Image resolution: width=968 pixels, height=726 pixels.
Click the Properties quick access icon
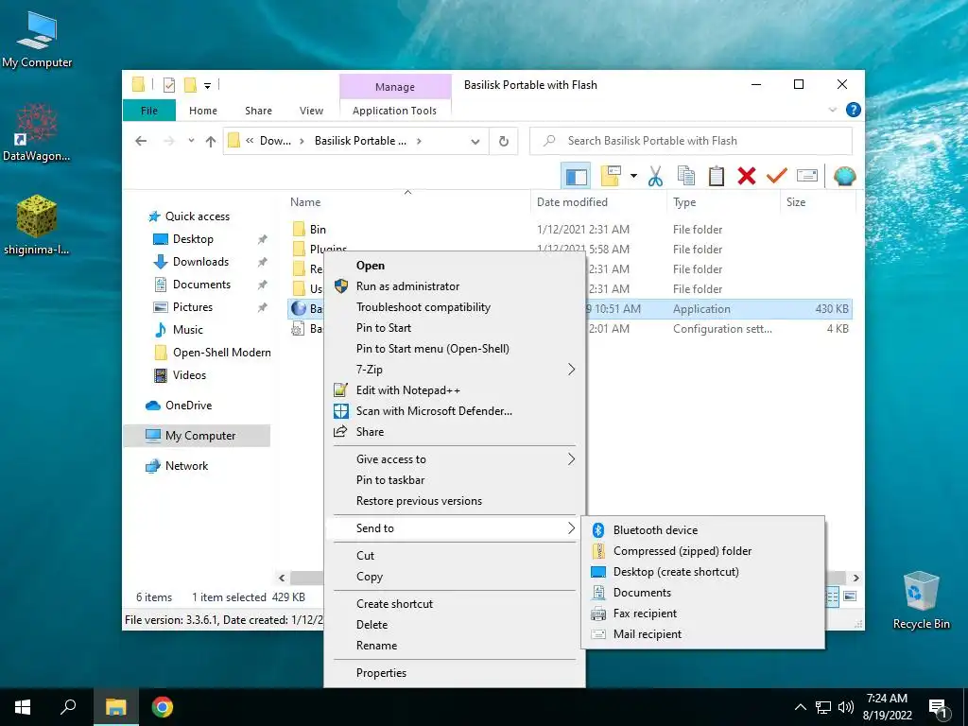coord(169,85)
